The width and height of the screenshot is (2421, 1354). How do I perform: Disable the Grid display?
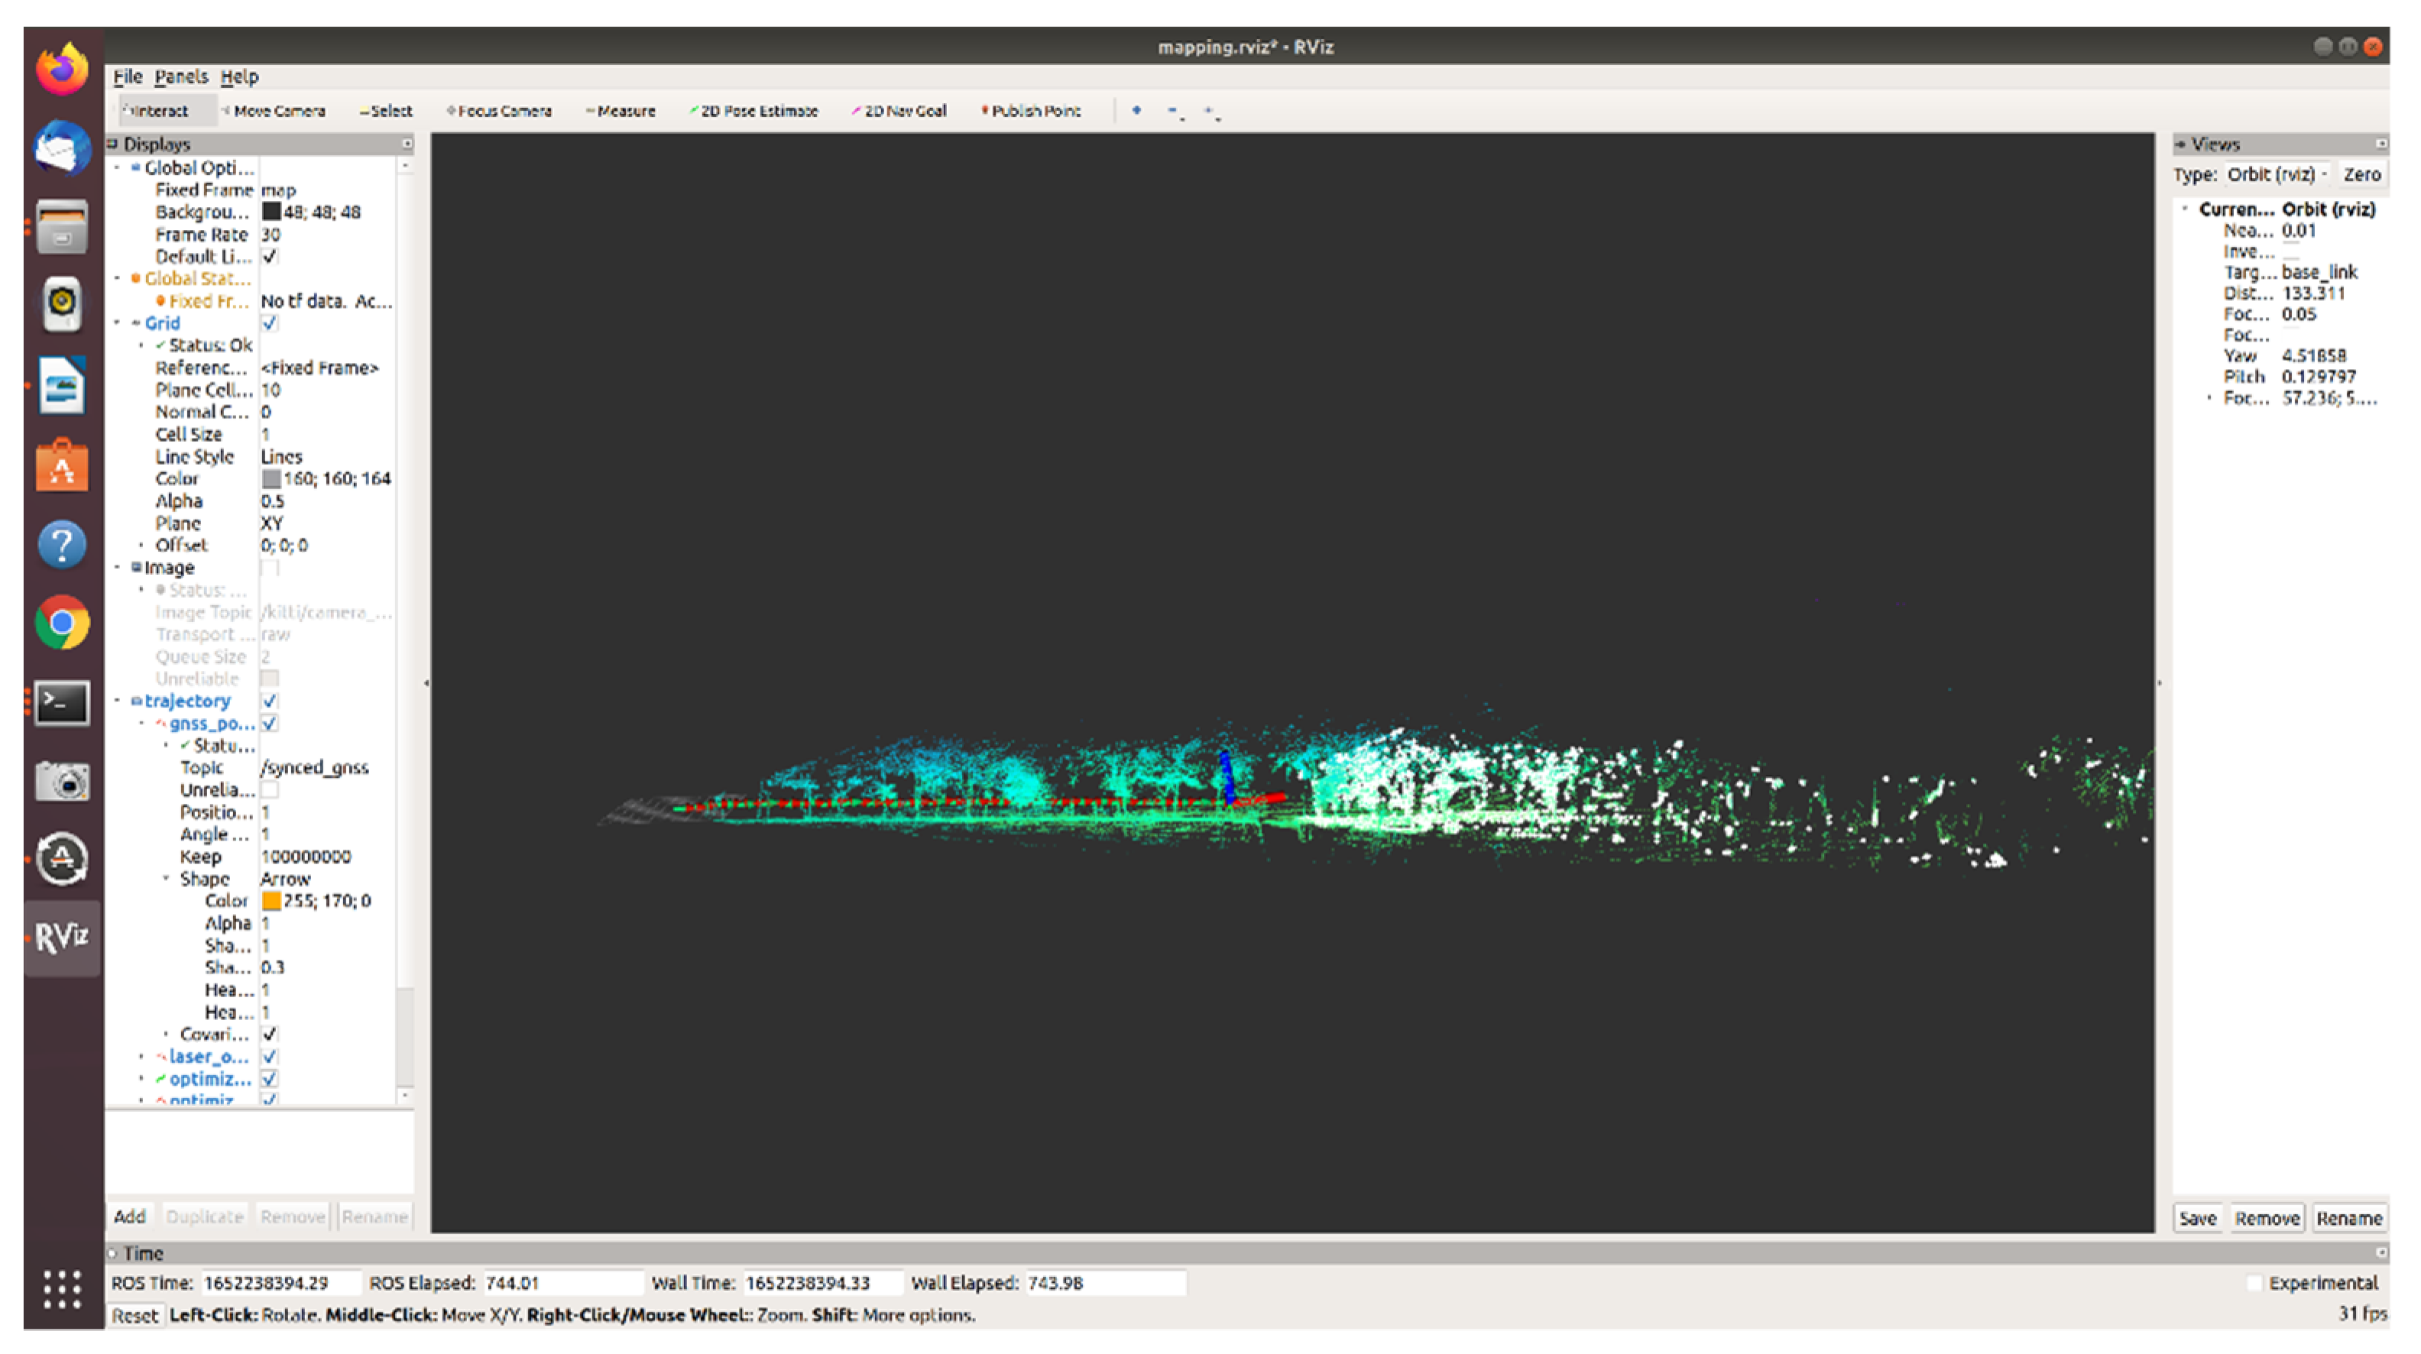tap(270, 322)
